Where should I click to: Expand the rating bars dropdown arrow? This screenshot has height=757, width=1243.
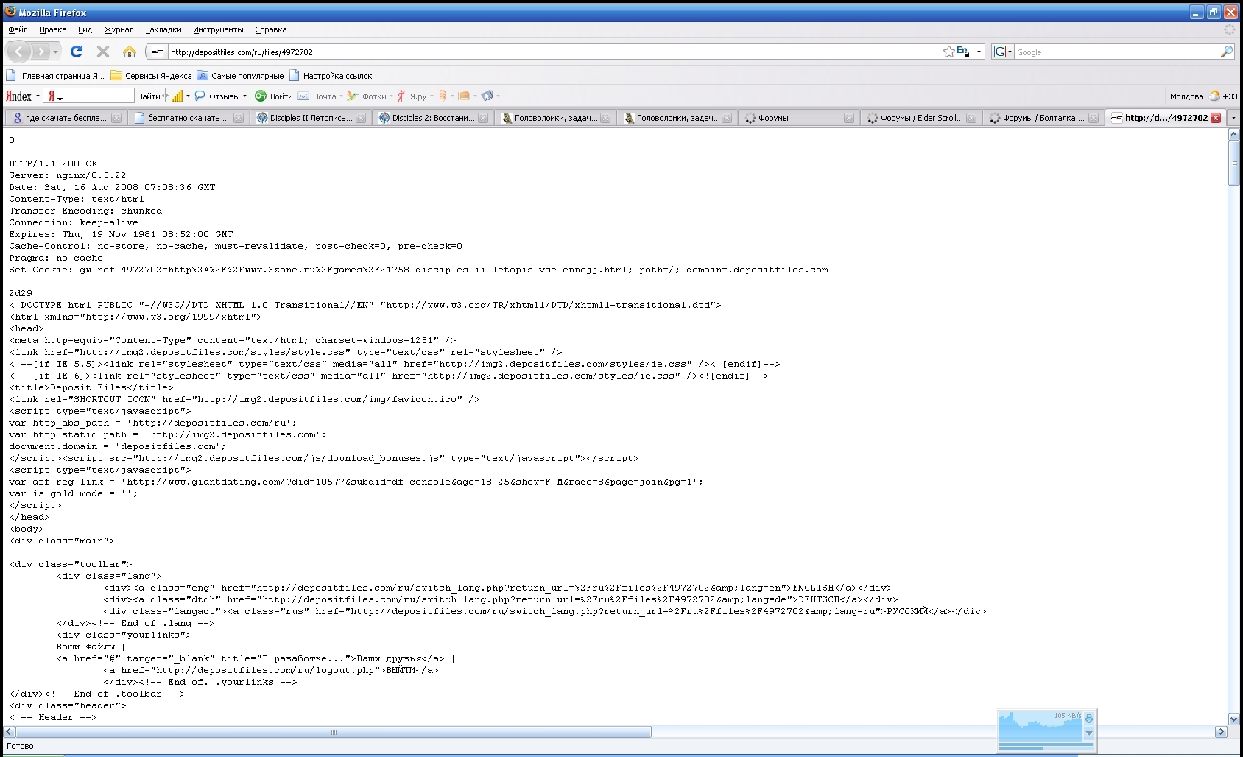coord(188,96)
